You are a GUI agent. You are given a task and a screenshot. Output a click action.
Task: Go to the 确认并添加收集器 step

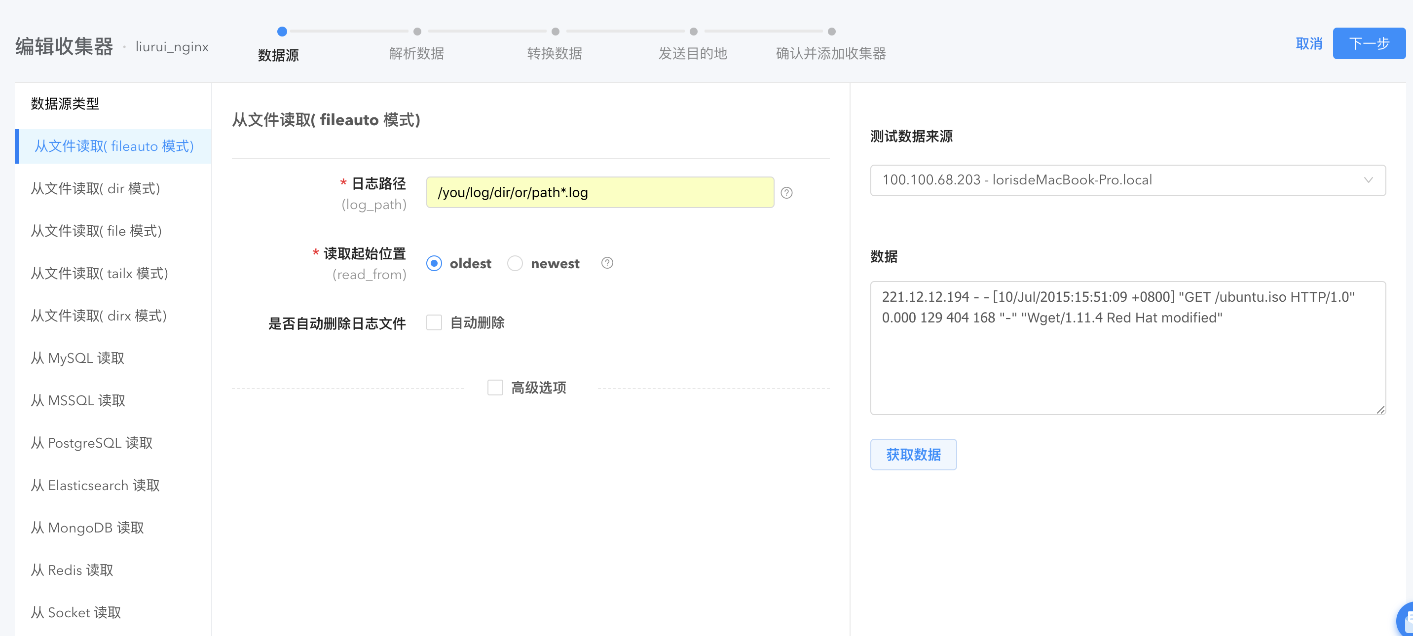[x=831, y=53]
